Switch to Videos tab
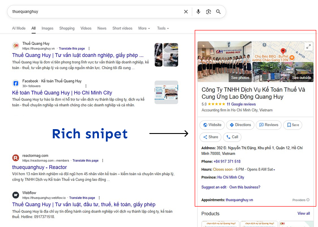Image resolution: width=318 pixels, height=227 pixels. 86,28
